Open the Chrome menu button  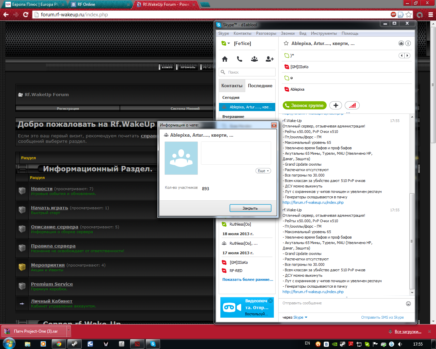point(430,15)
